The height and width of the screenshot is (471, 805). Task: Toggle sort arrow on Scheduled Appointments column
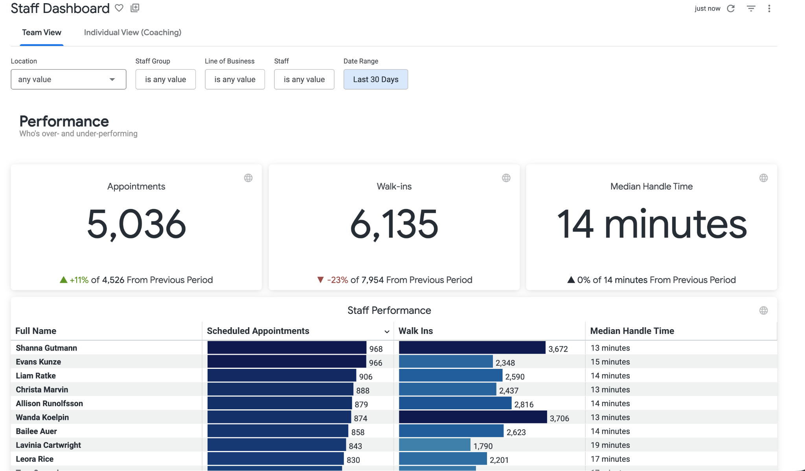pos(387,332)
